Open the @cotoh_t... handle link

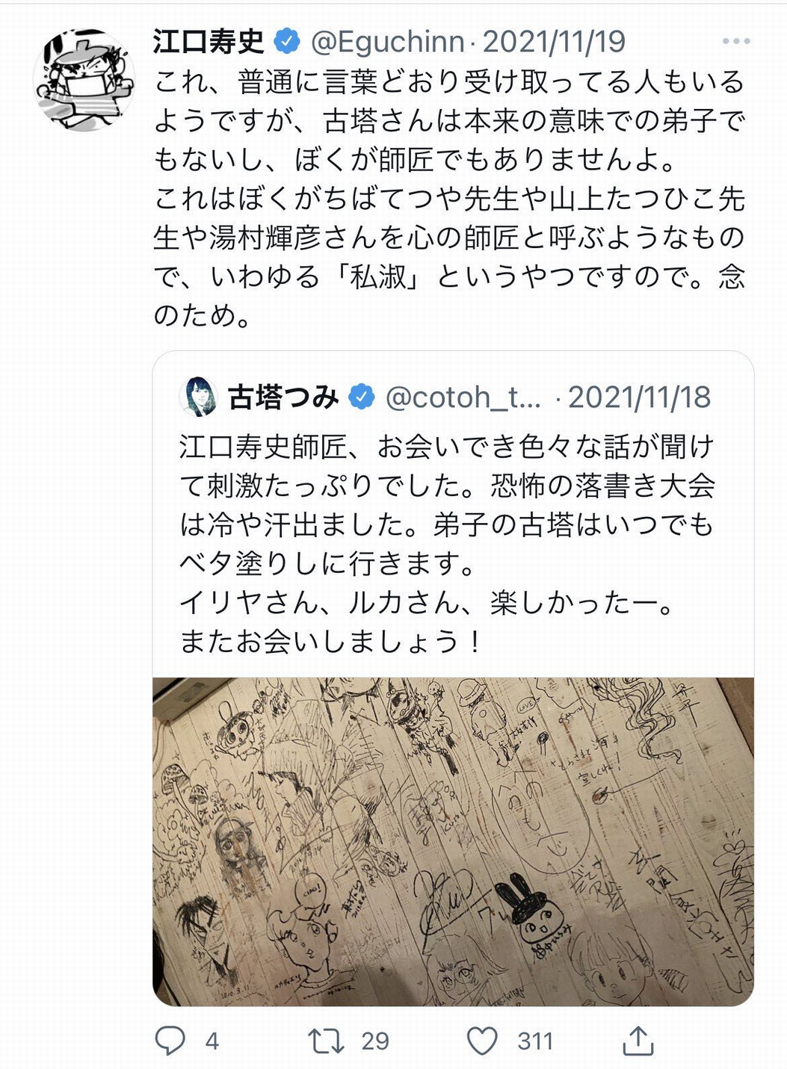click(x=463, y=397)
